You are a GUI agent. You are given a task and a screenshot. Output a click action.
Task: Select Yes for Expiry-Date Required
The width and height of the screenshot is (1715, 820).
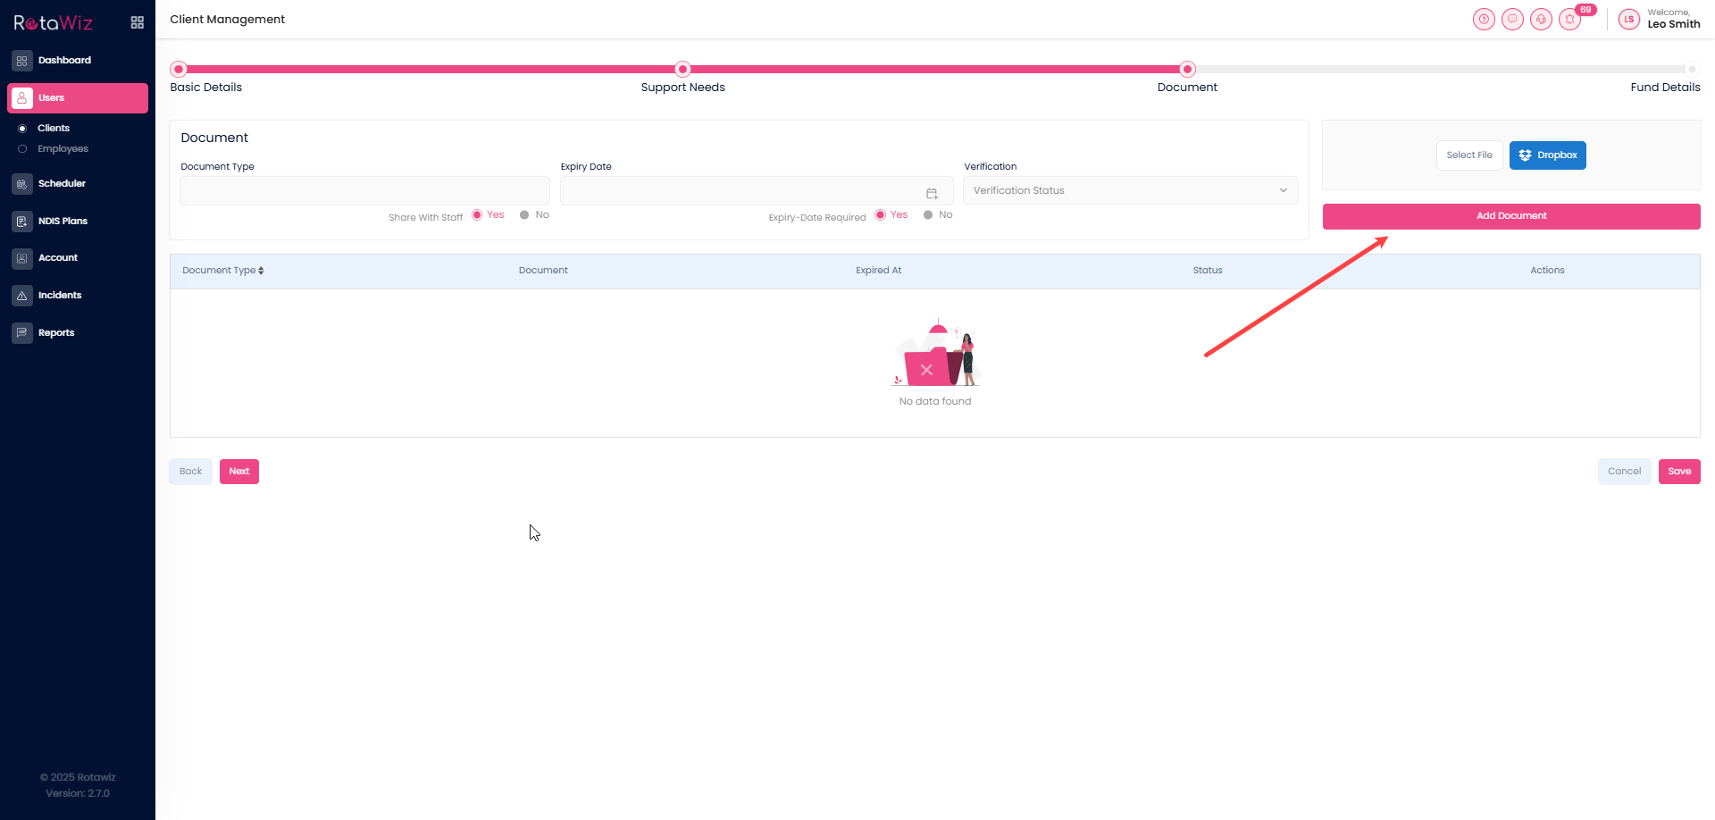(x=881, y=215)
